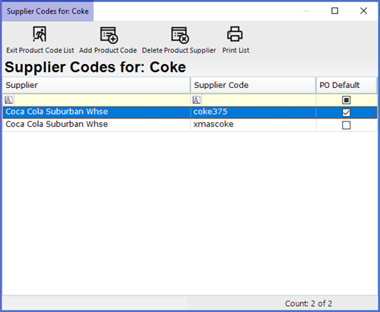The height and width of the screenshot is (312, 380).
Task: Click in the Supplier filter input field
Action: pyautogui.click(x=101, y=100)
